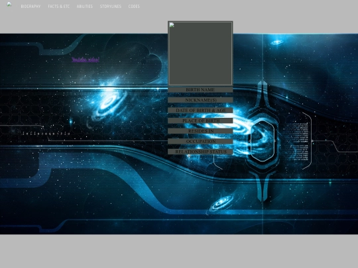Click the broken site logo image
The height and width of the screenshot is (268, 358).
[x=9, y=5]
